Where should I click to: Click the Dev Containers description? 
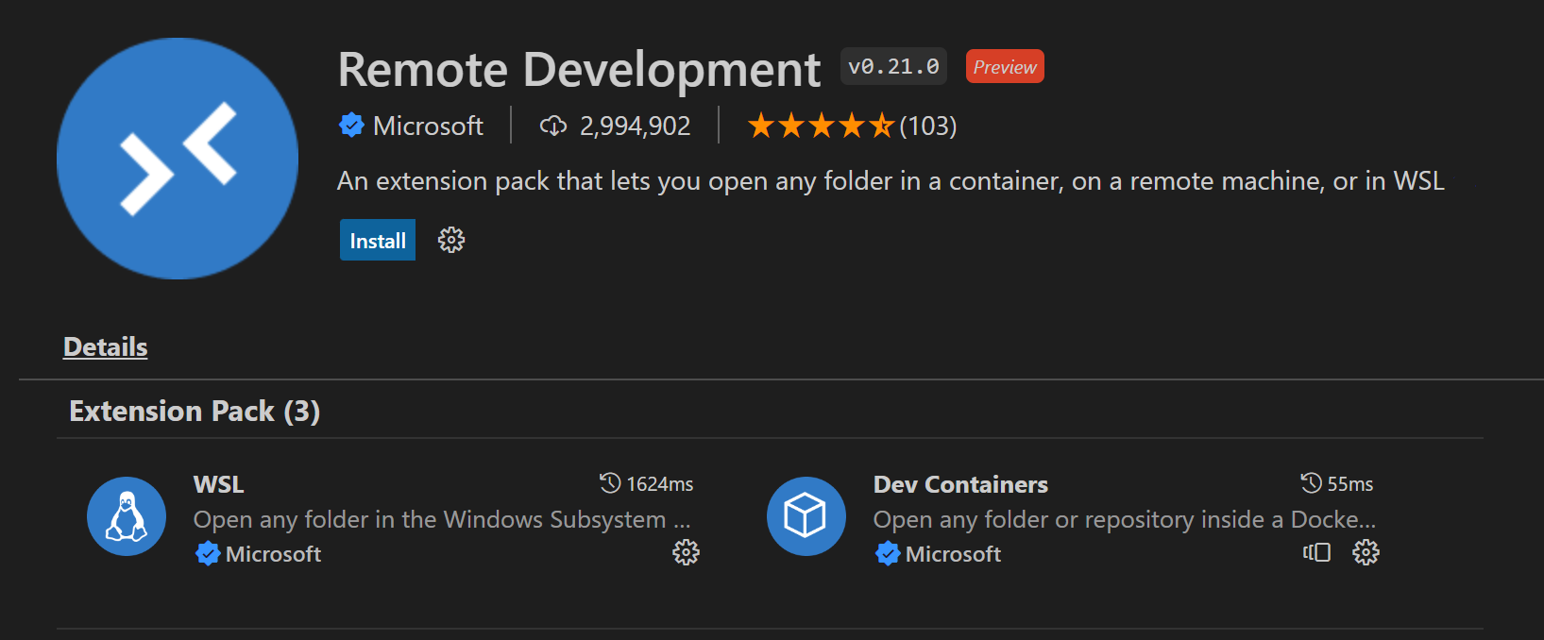pos(1125,519)
